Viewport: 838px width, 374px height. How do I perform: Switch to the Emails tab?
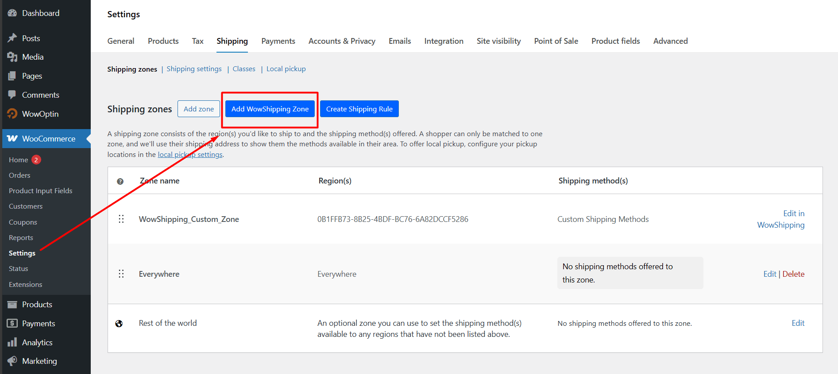click(x=400, y=41)
